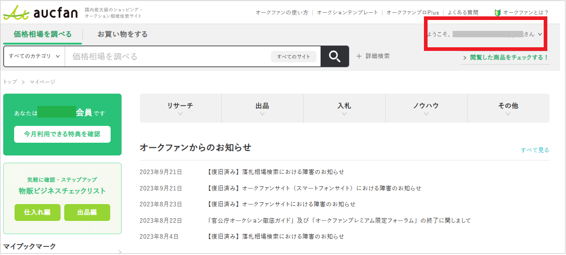
Task: Click the beginner mark icon for オークファンとは？
Action: coord(497,13)
